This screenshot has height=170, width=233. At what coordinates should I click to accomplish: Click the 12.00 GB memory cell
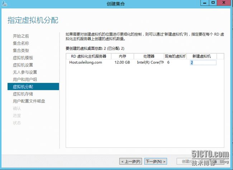tap(122, 62)
